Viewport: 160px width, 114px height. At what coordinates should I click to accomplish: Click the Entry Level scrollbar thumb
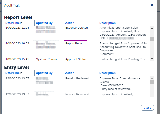(152, 82)
